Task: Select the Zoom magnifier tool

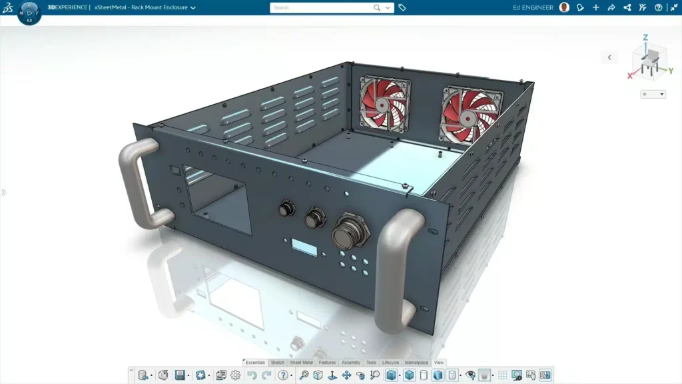Action: tap(376, 376)
